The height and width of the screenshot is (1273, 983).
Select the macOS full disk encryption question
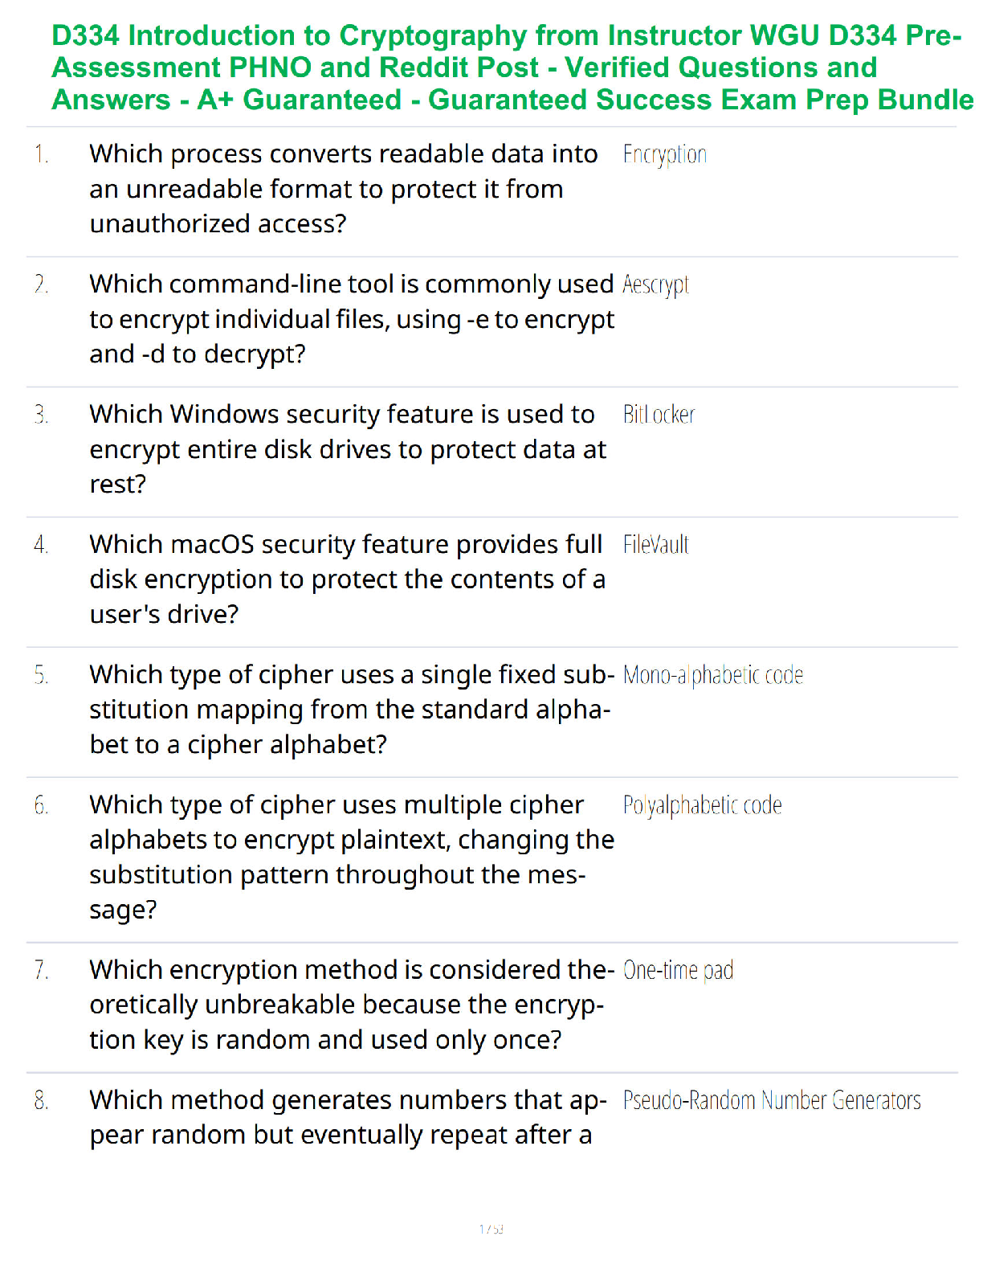pos(348,579)
